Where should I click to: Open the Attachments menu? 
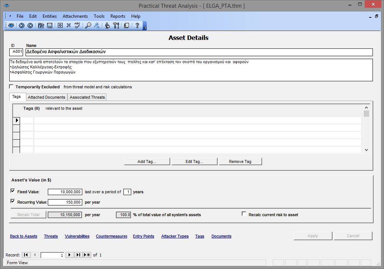point(75,16)
